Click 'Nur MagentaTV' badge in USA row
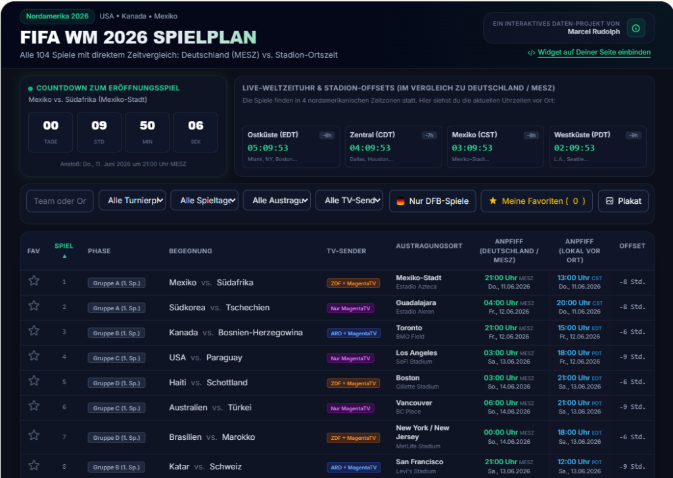Screen dimensions: 673x478 [350, 358]
